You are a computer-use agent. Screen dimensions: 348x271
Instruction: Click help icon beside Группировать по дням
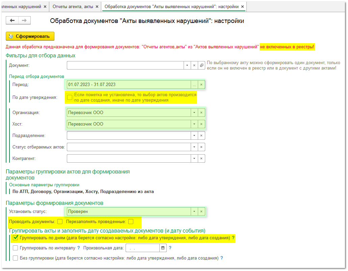pyautogui.click(x=232, y=238)
